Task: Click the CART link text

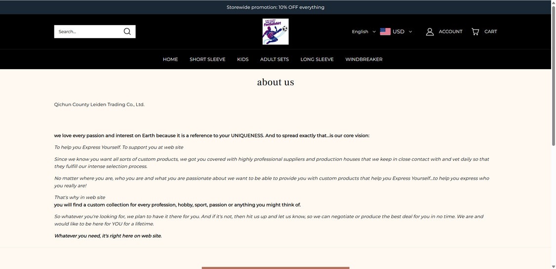Action: pyautogui.click(x=491, y=32)
